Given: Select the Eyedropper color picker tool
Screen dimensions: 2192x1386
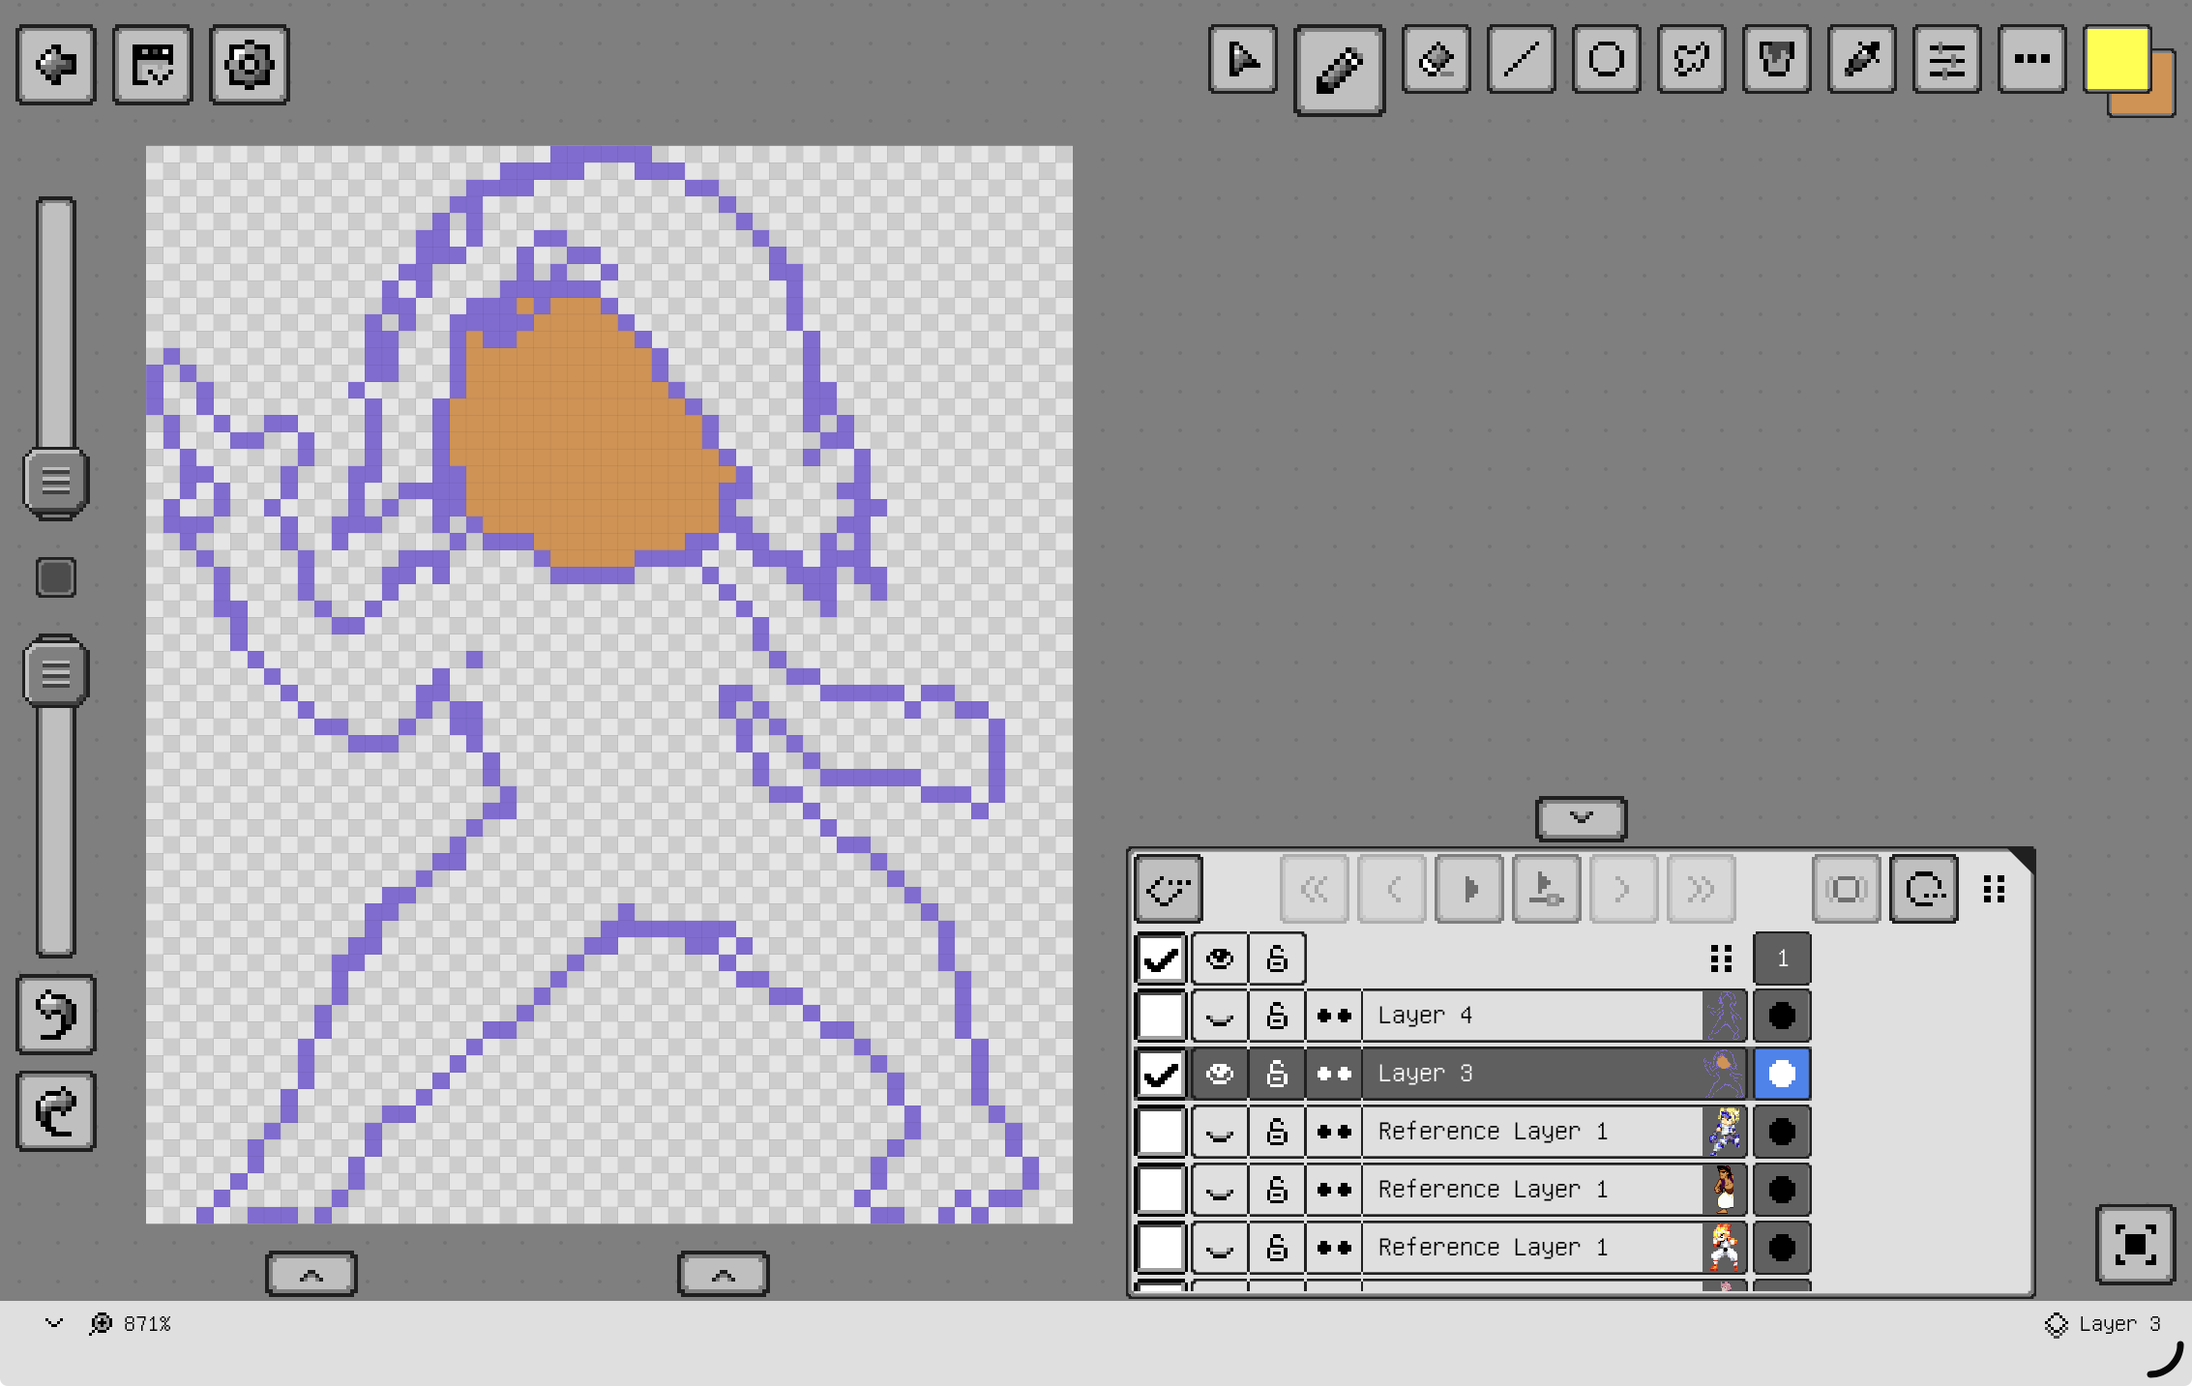Looking at the screenshot, I should 1861,61.
